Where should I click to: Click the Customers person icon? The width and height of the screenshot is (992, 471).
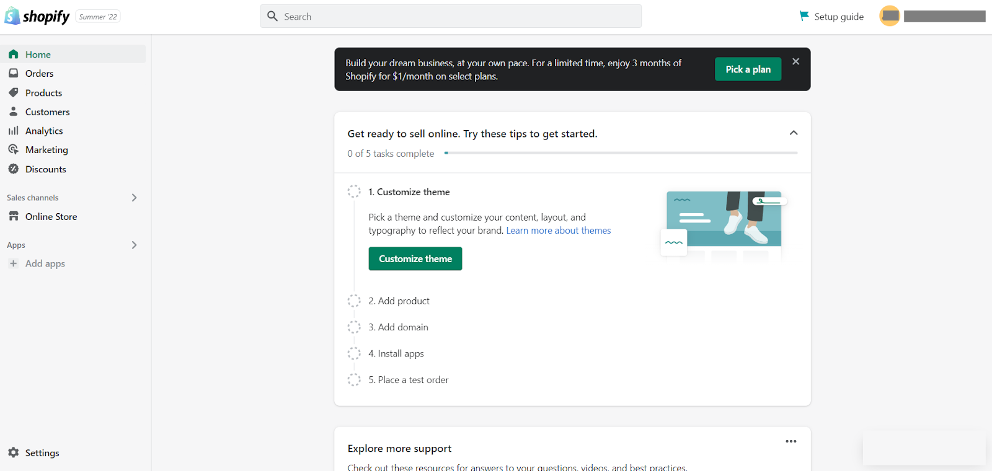click(14, 112)
